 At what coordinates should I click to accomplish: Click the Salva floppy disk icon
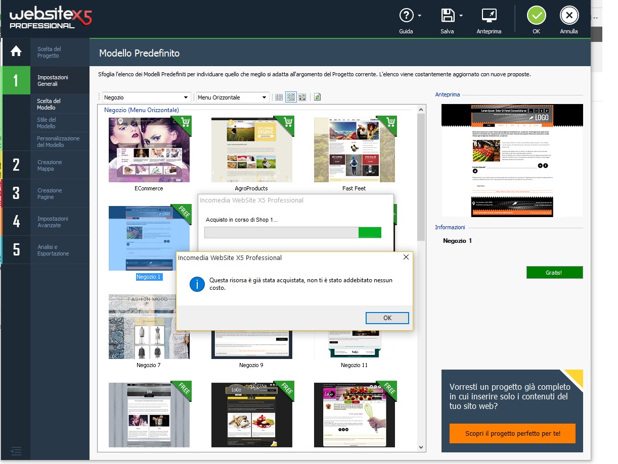(448, 16)
